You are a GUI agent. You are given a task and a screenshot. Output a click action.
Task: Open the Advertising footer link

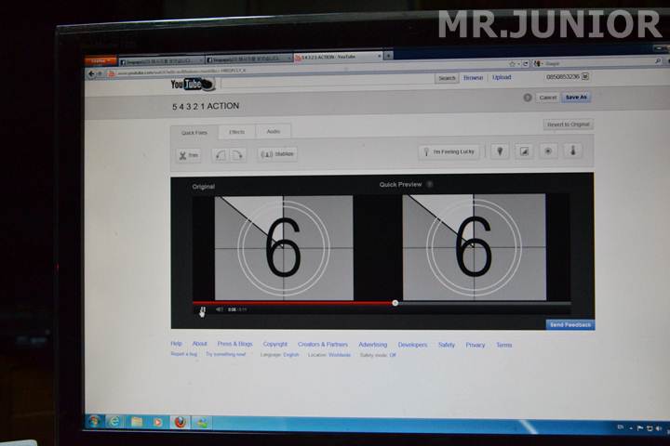[x=373, y=345]
